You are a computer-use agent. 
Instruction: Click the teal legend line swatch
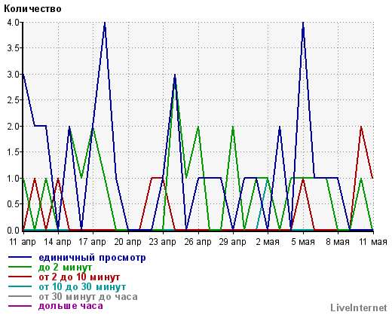[20, 286]
